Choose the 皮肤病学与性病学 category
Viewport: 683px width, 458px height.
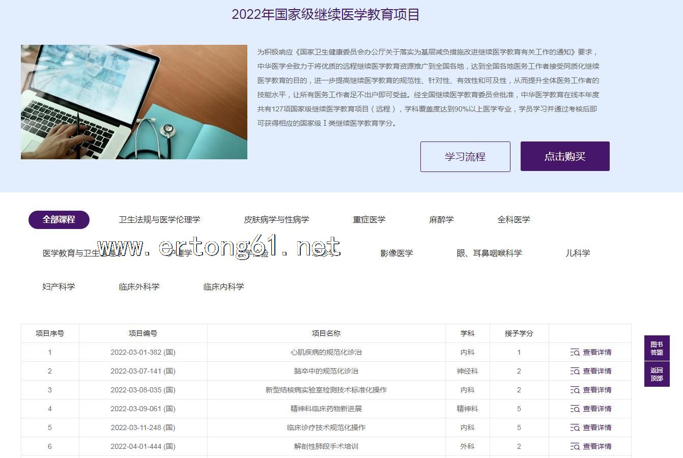276,220
